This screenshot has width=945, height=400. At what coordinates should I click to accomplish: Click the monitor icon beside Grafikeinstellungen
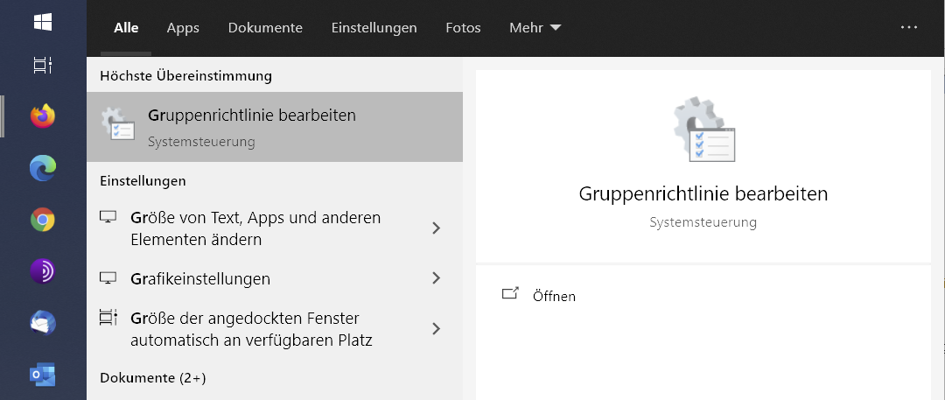[108, 277]
